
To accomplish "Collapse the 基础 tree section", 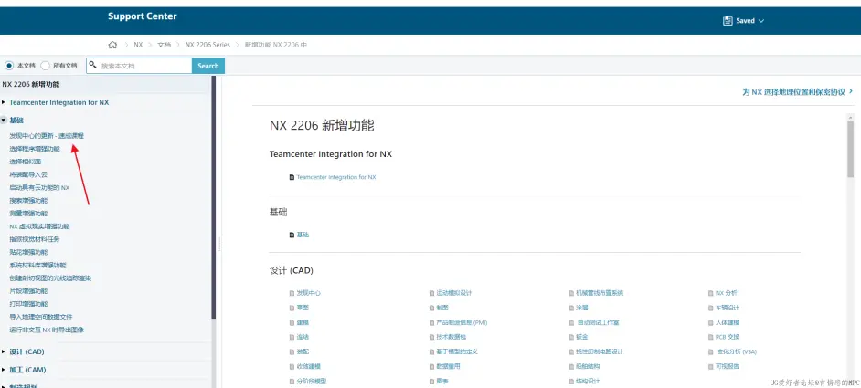I will coord(4,120).
